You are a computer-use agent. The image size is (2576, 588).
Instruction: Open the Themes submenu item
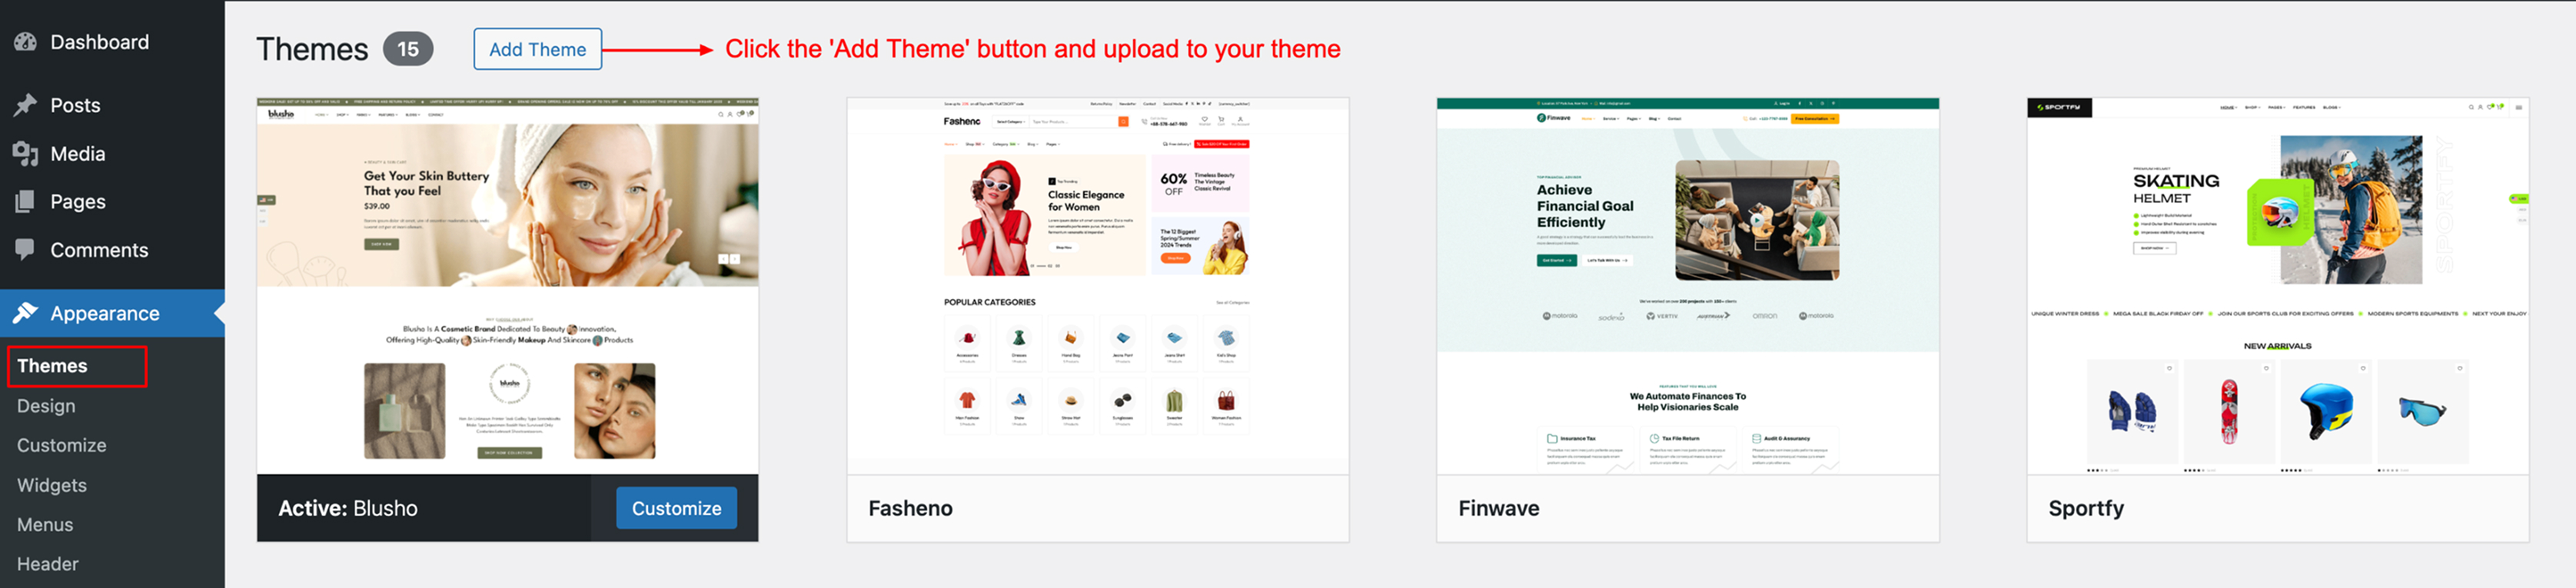tap(52, 366)
